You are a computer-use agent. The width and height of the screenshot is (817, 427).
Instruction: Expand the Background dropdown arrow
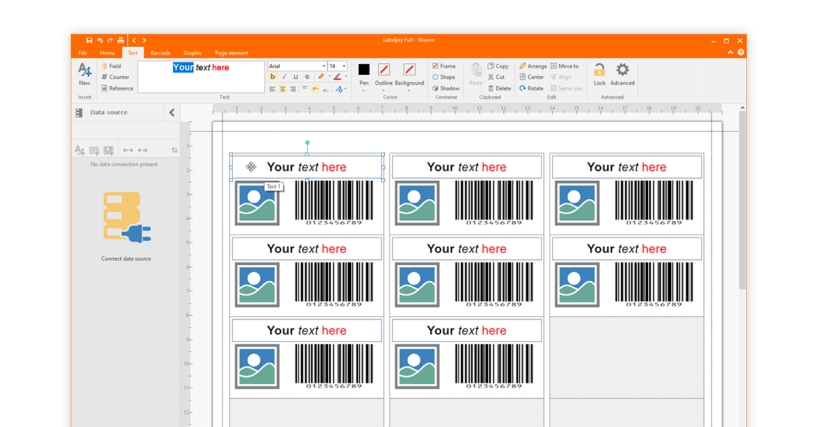coord(409,90)
